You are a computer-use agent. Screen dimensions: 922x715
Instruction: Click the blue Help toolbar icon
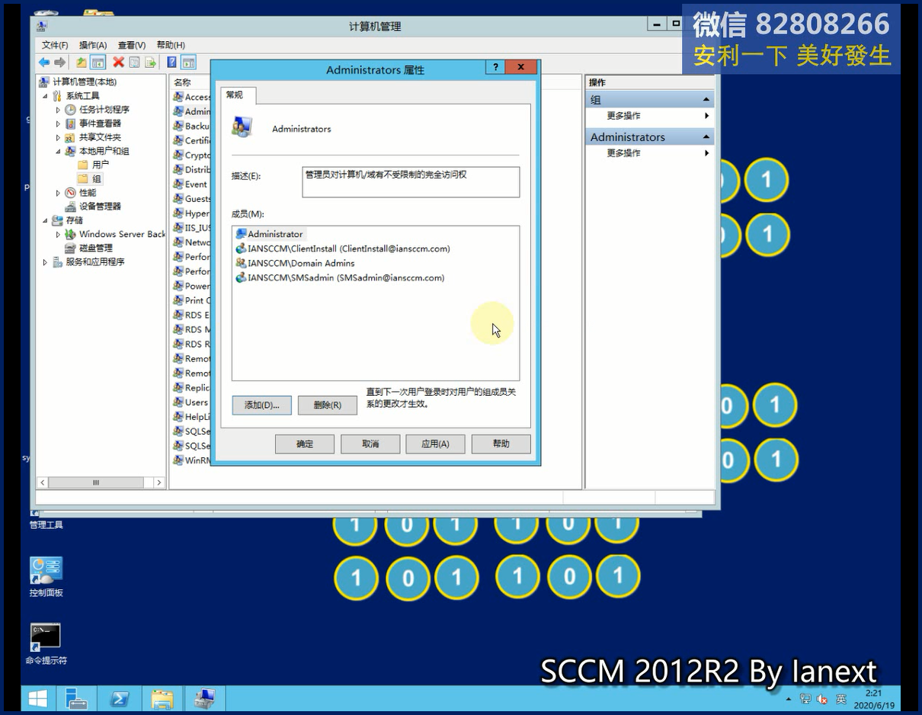click(172, 63)
